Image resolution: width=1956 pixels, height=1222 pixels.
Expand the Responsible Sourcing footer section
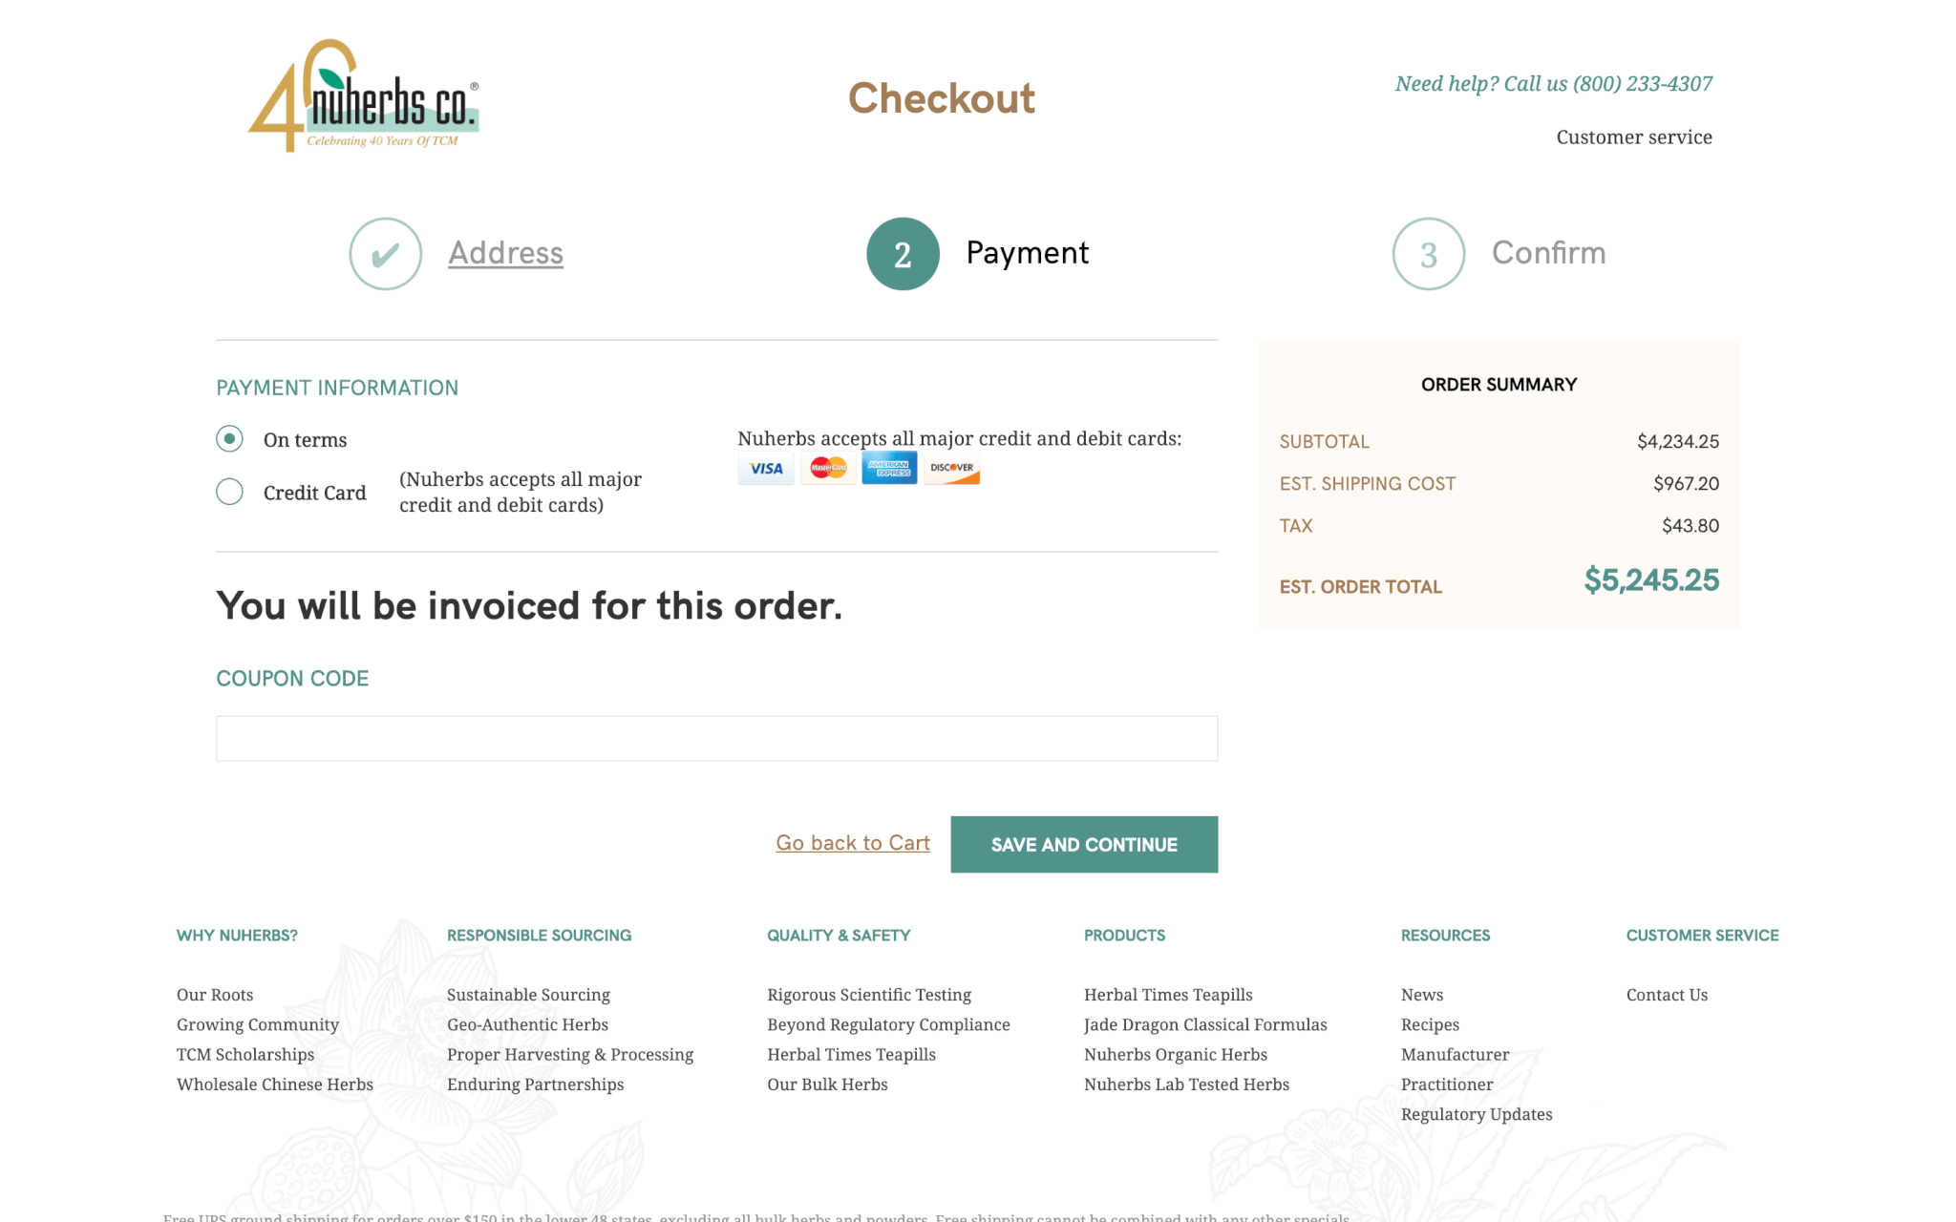click(540, 935)
